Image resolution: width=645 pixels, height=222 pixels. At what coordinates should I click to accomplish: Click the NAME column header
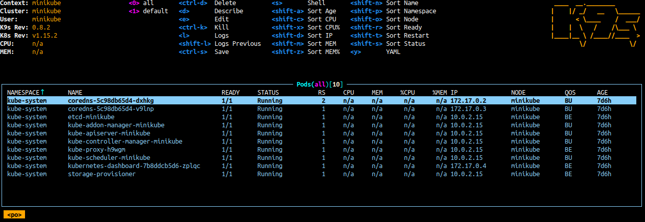[75, 93]
